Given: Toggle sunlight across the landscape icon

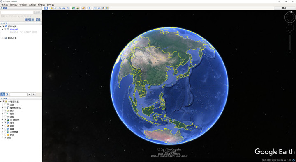Looking at the screenshot, I should point(78,8).
